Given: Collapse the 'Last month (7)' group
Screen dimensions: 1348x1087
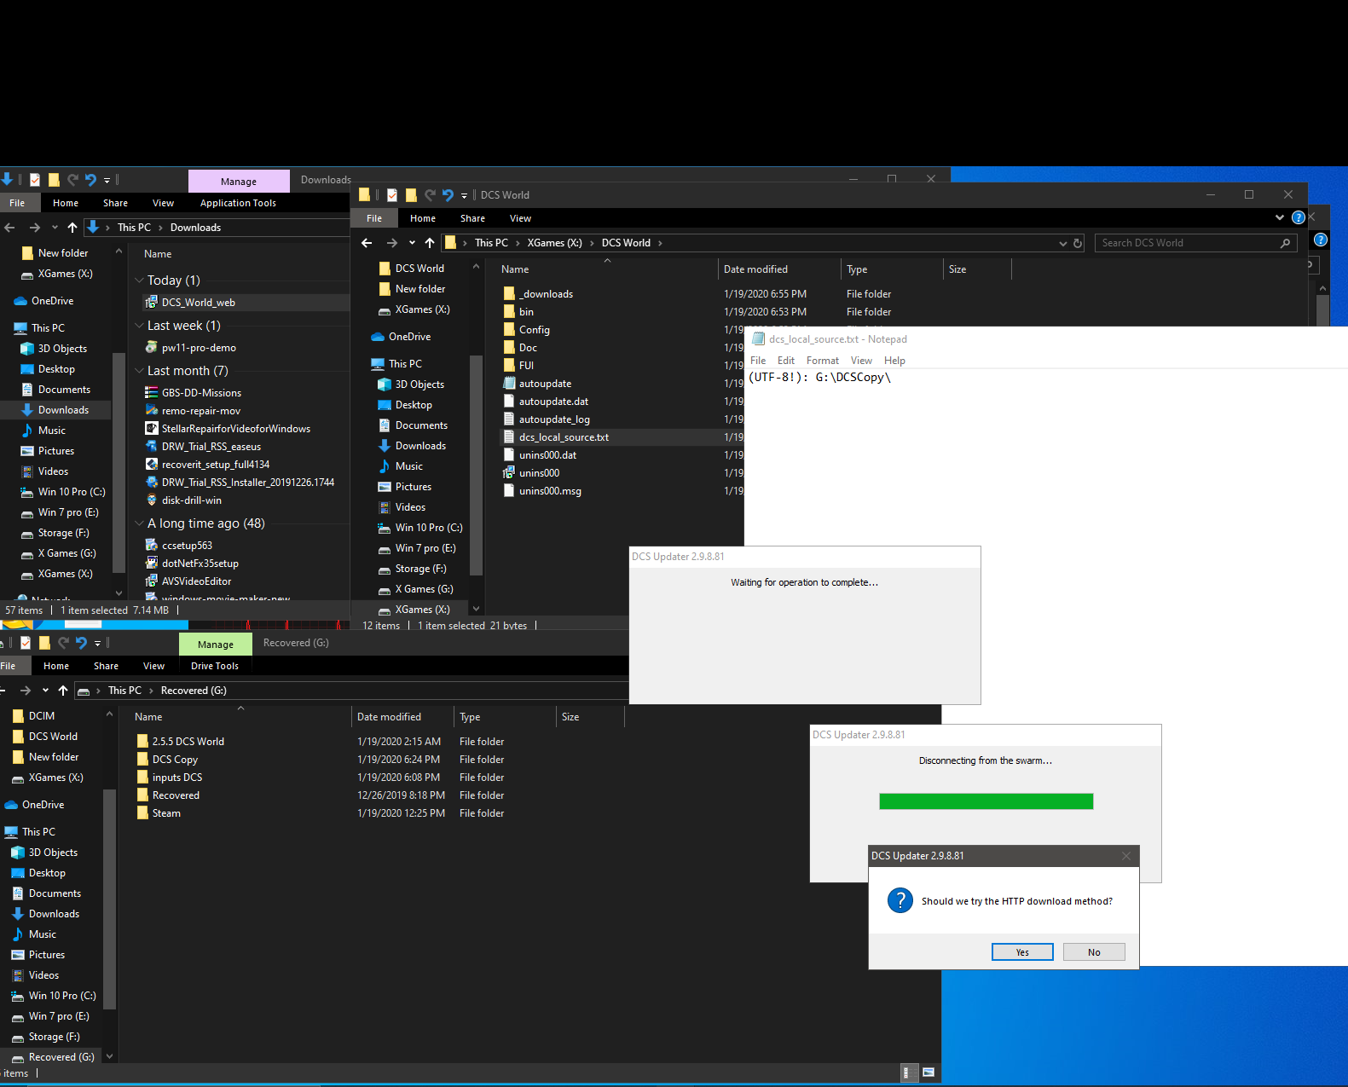Looking at the screenshot, I should pos(140,371).
